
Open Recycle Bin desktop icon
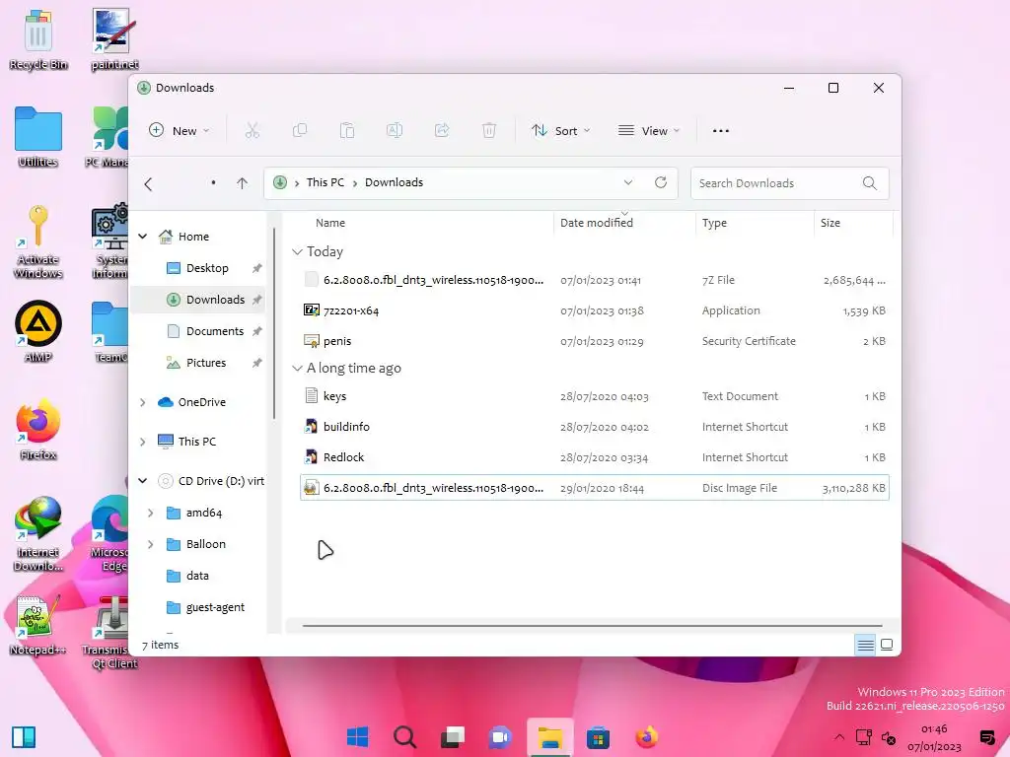click(x=38, y=38)
